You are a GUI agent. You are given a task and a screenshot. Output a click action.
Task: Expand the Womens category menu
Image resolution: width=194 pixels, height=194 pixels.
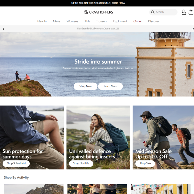(x=72, y=21)
